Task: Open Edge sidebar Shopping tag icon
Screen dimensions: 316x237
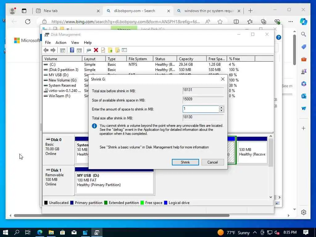Action: [x=304, y=47]
